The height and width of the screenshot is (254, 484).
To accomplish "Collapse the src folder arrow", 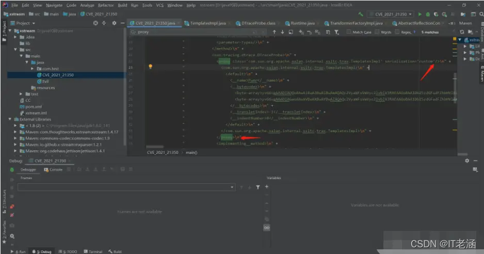I will click(15, 50).
